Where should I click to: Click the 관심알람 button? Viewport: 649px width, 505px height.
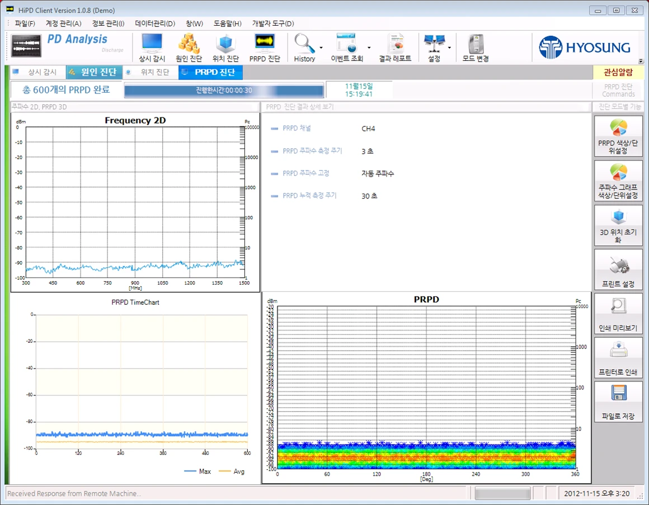[618, 72]
